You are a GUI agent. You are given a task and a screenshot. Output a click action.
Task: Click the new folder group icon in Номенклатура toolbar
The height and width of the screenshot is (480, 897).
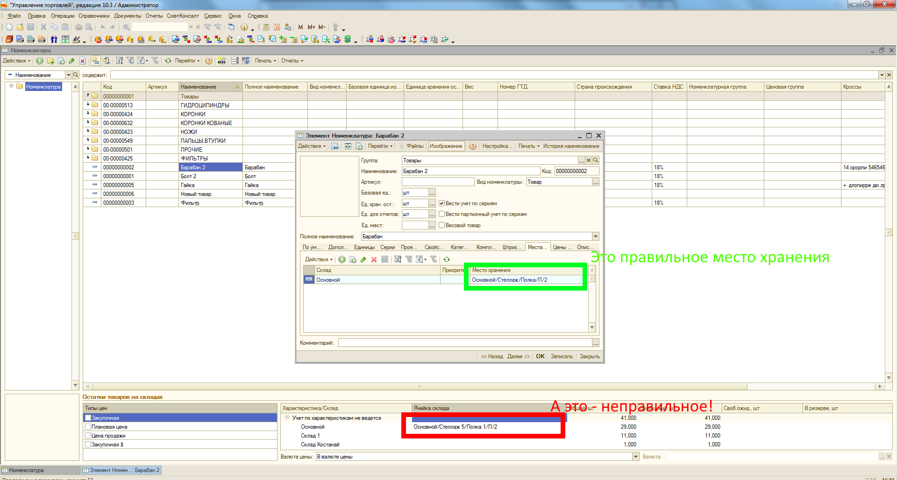click(50, 61)
